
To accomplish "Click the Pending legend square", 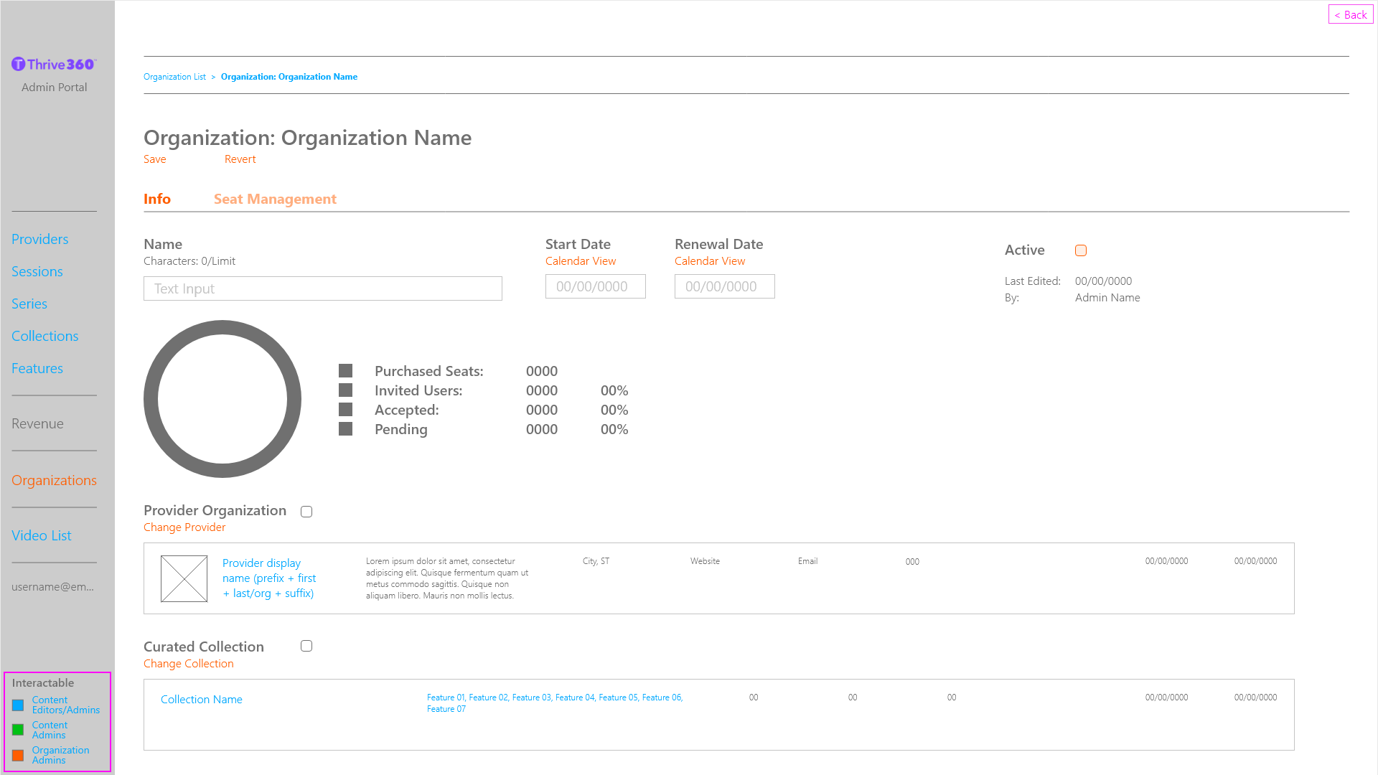I will pyautogui.click(x=345, y=429).
